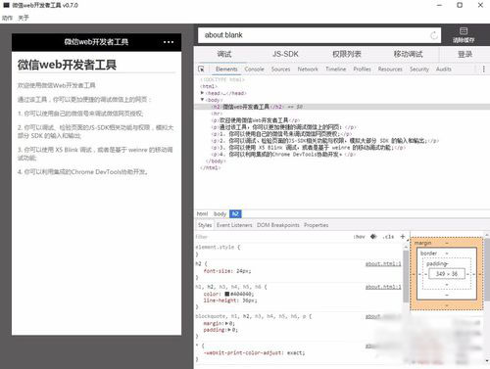490x369 pixels.
Task: Open the JS-SDK tab
Action: coord(285,54)
